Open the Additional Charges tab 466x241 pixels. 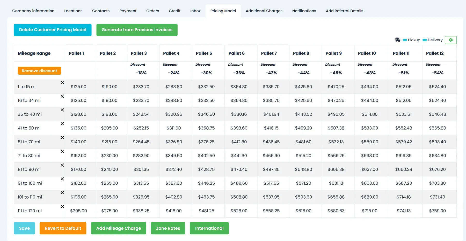click(x=264, y=11)
